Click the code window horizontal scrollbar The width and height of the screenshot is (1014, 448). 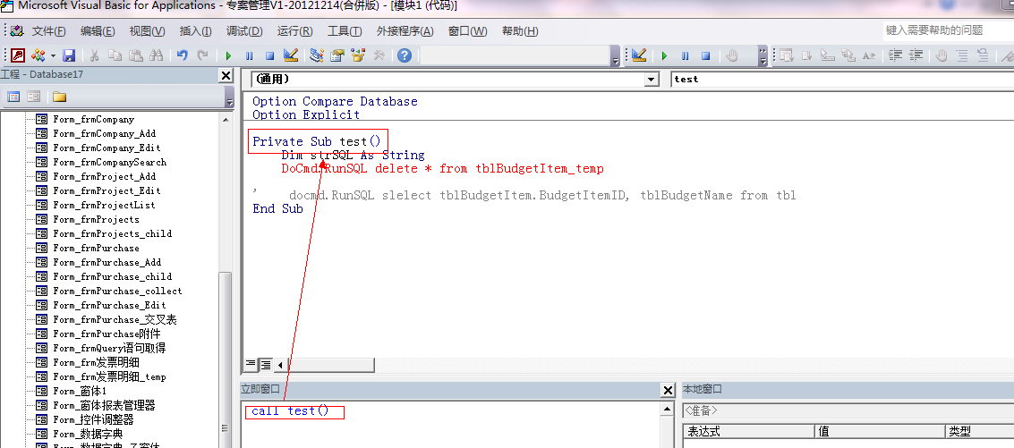click(x=330, y=365)
